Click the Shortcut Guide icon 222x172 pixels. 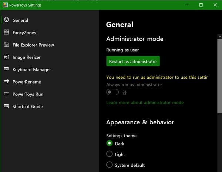(x=6, y=106)
